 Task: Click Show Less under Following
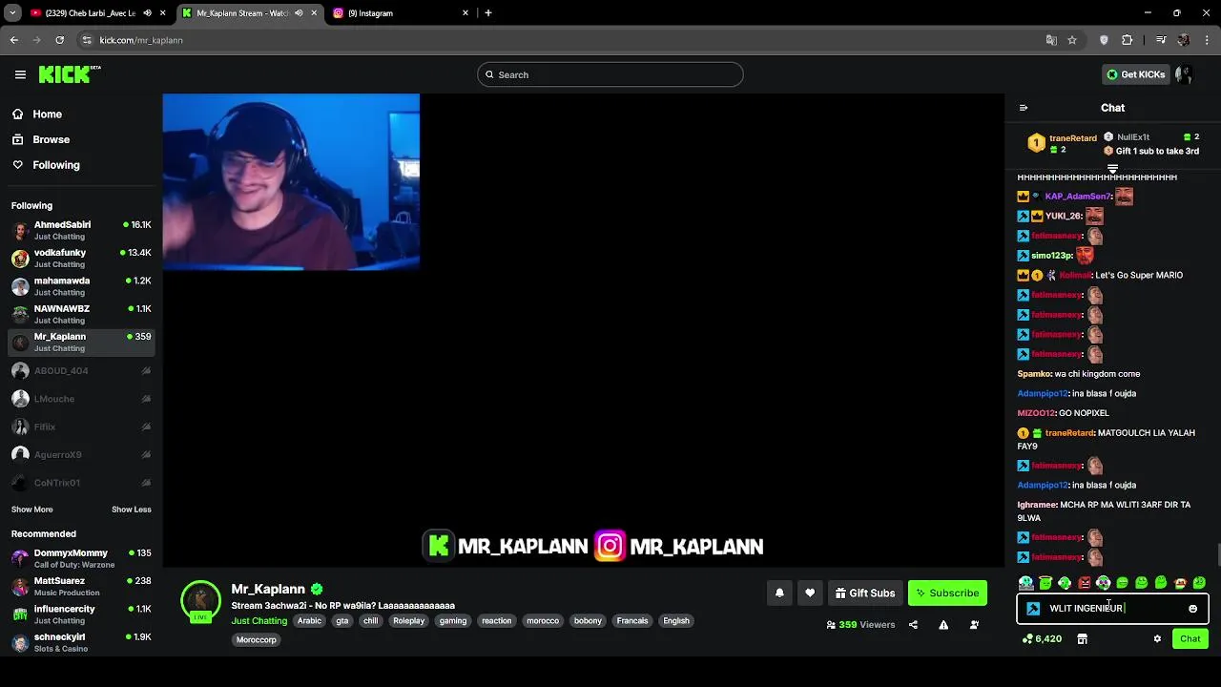[132, 510]
